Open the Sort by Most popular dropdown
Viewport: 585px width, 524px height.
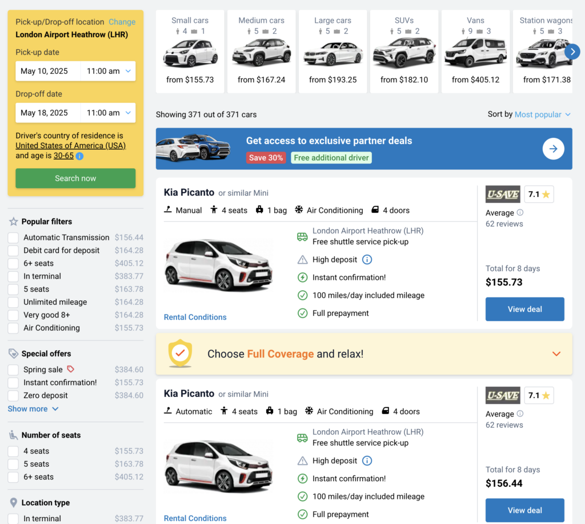coord(543,114)
